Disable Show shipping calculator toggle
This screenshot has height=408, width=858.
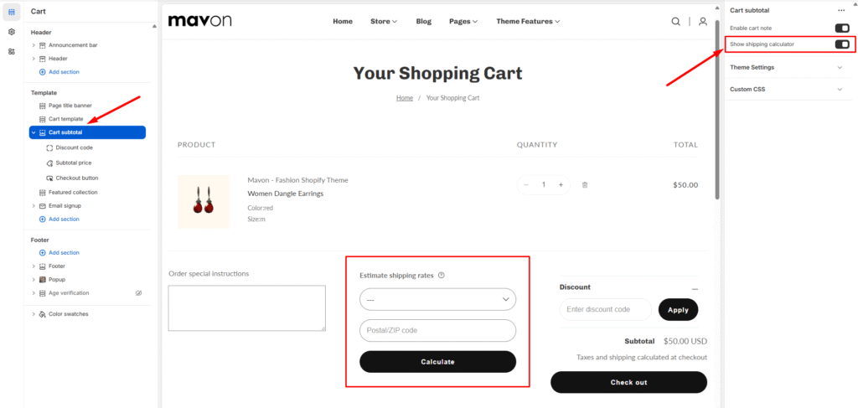click(841, 44)
